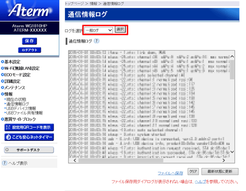
Task: Click トップページ in the breadcrumb
Action: (74, 3)
